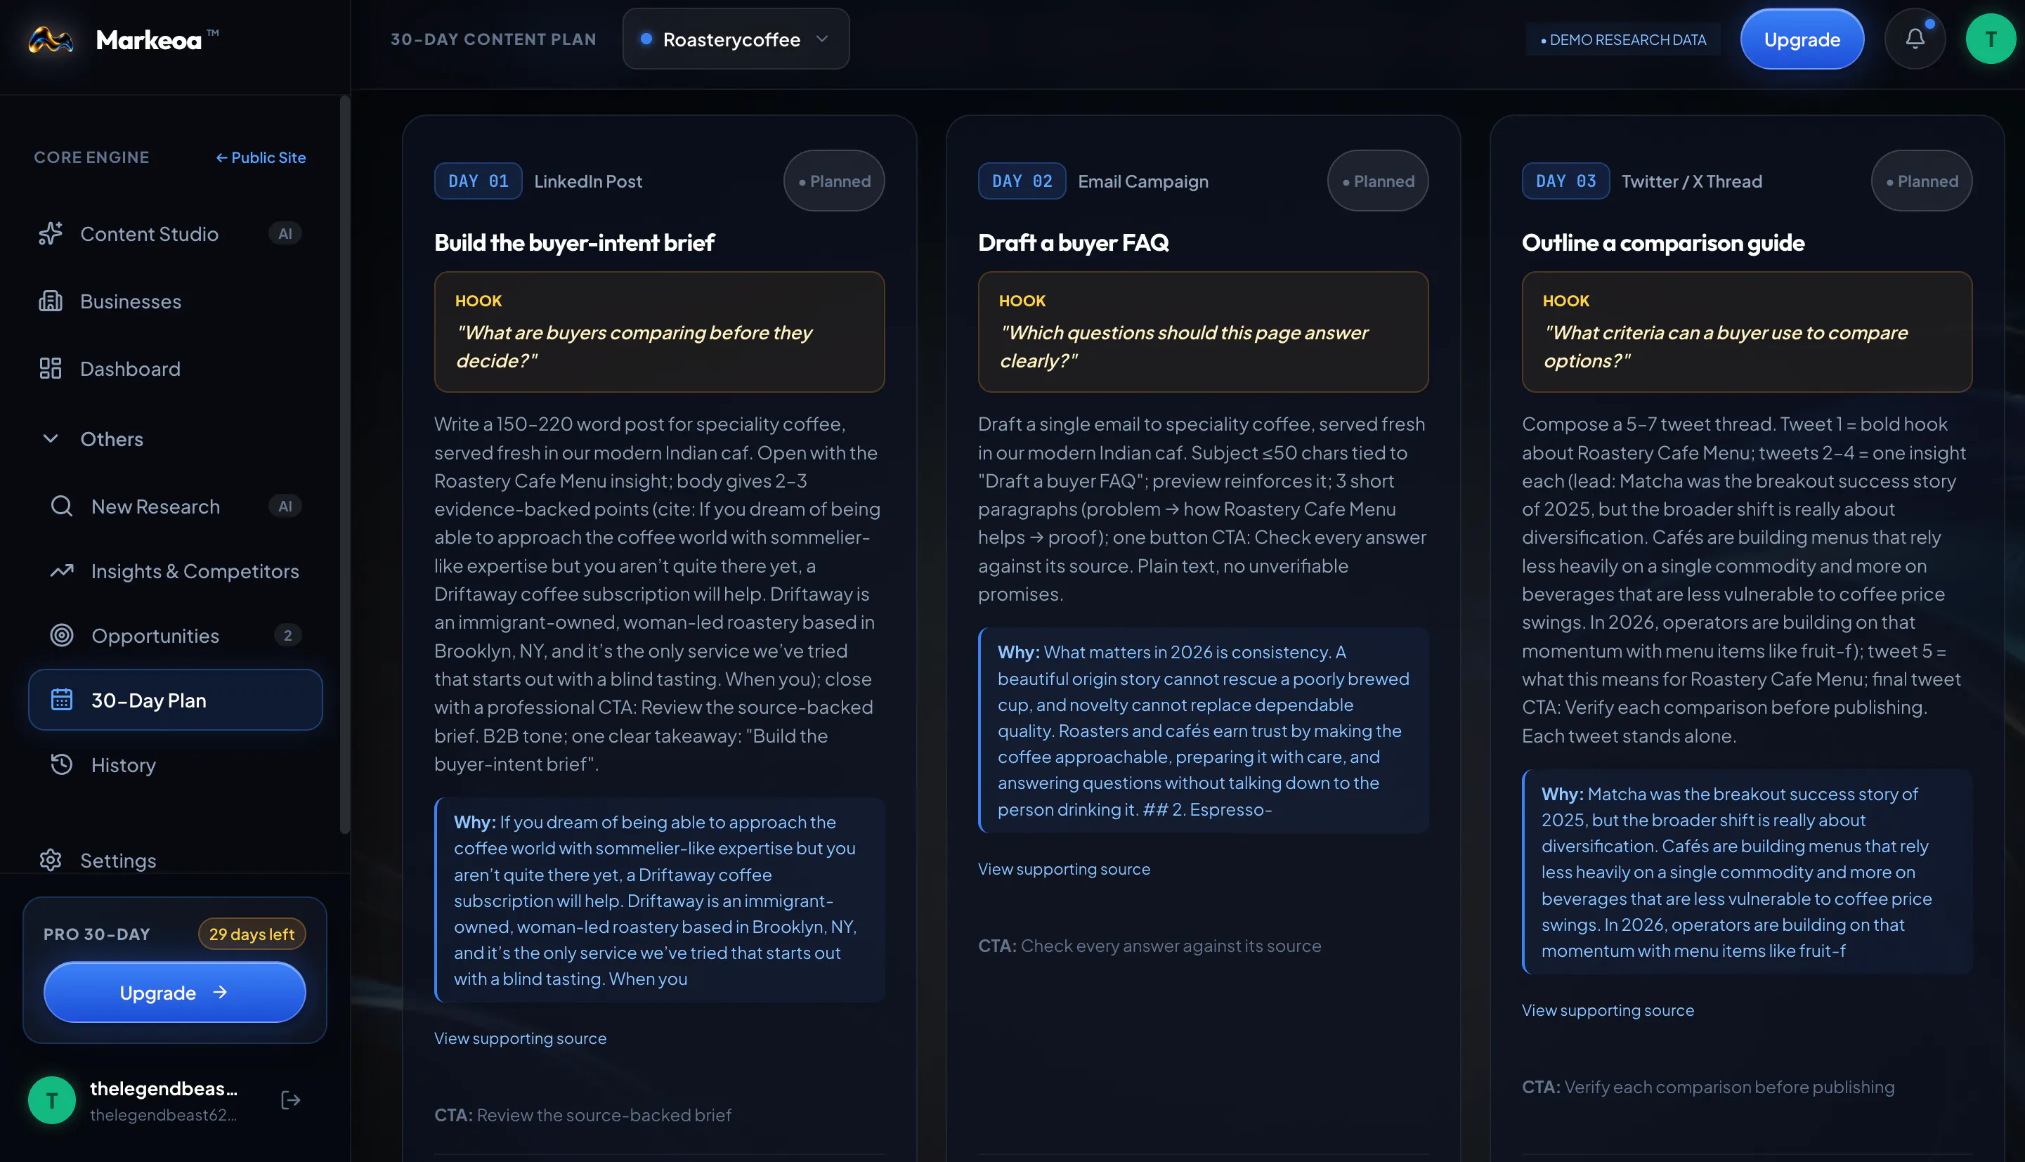2025x1162 pixels.
Task: Click the New Research magnifier icon
Action: 61,506
